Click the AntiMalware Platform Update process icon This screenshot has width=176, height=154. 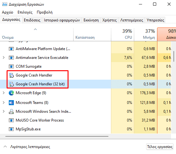[x=11, y=49]
